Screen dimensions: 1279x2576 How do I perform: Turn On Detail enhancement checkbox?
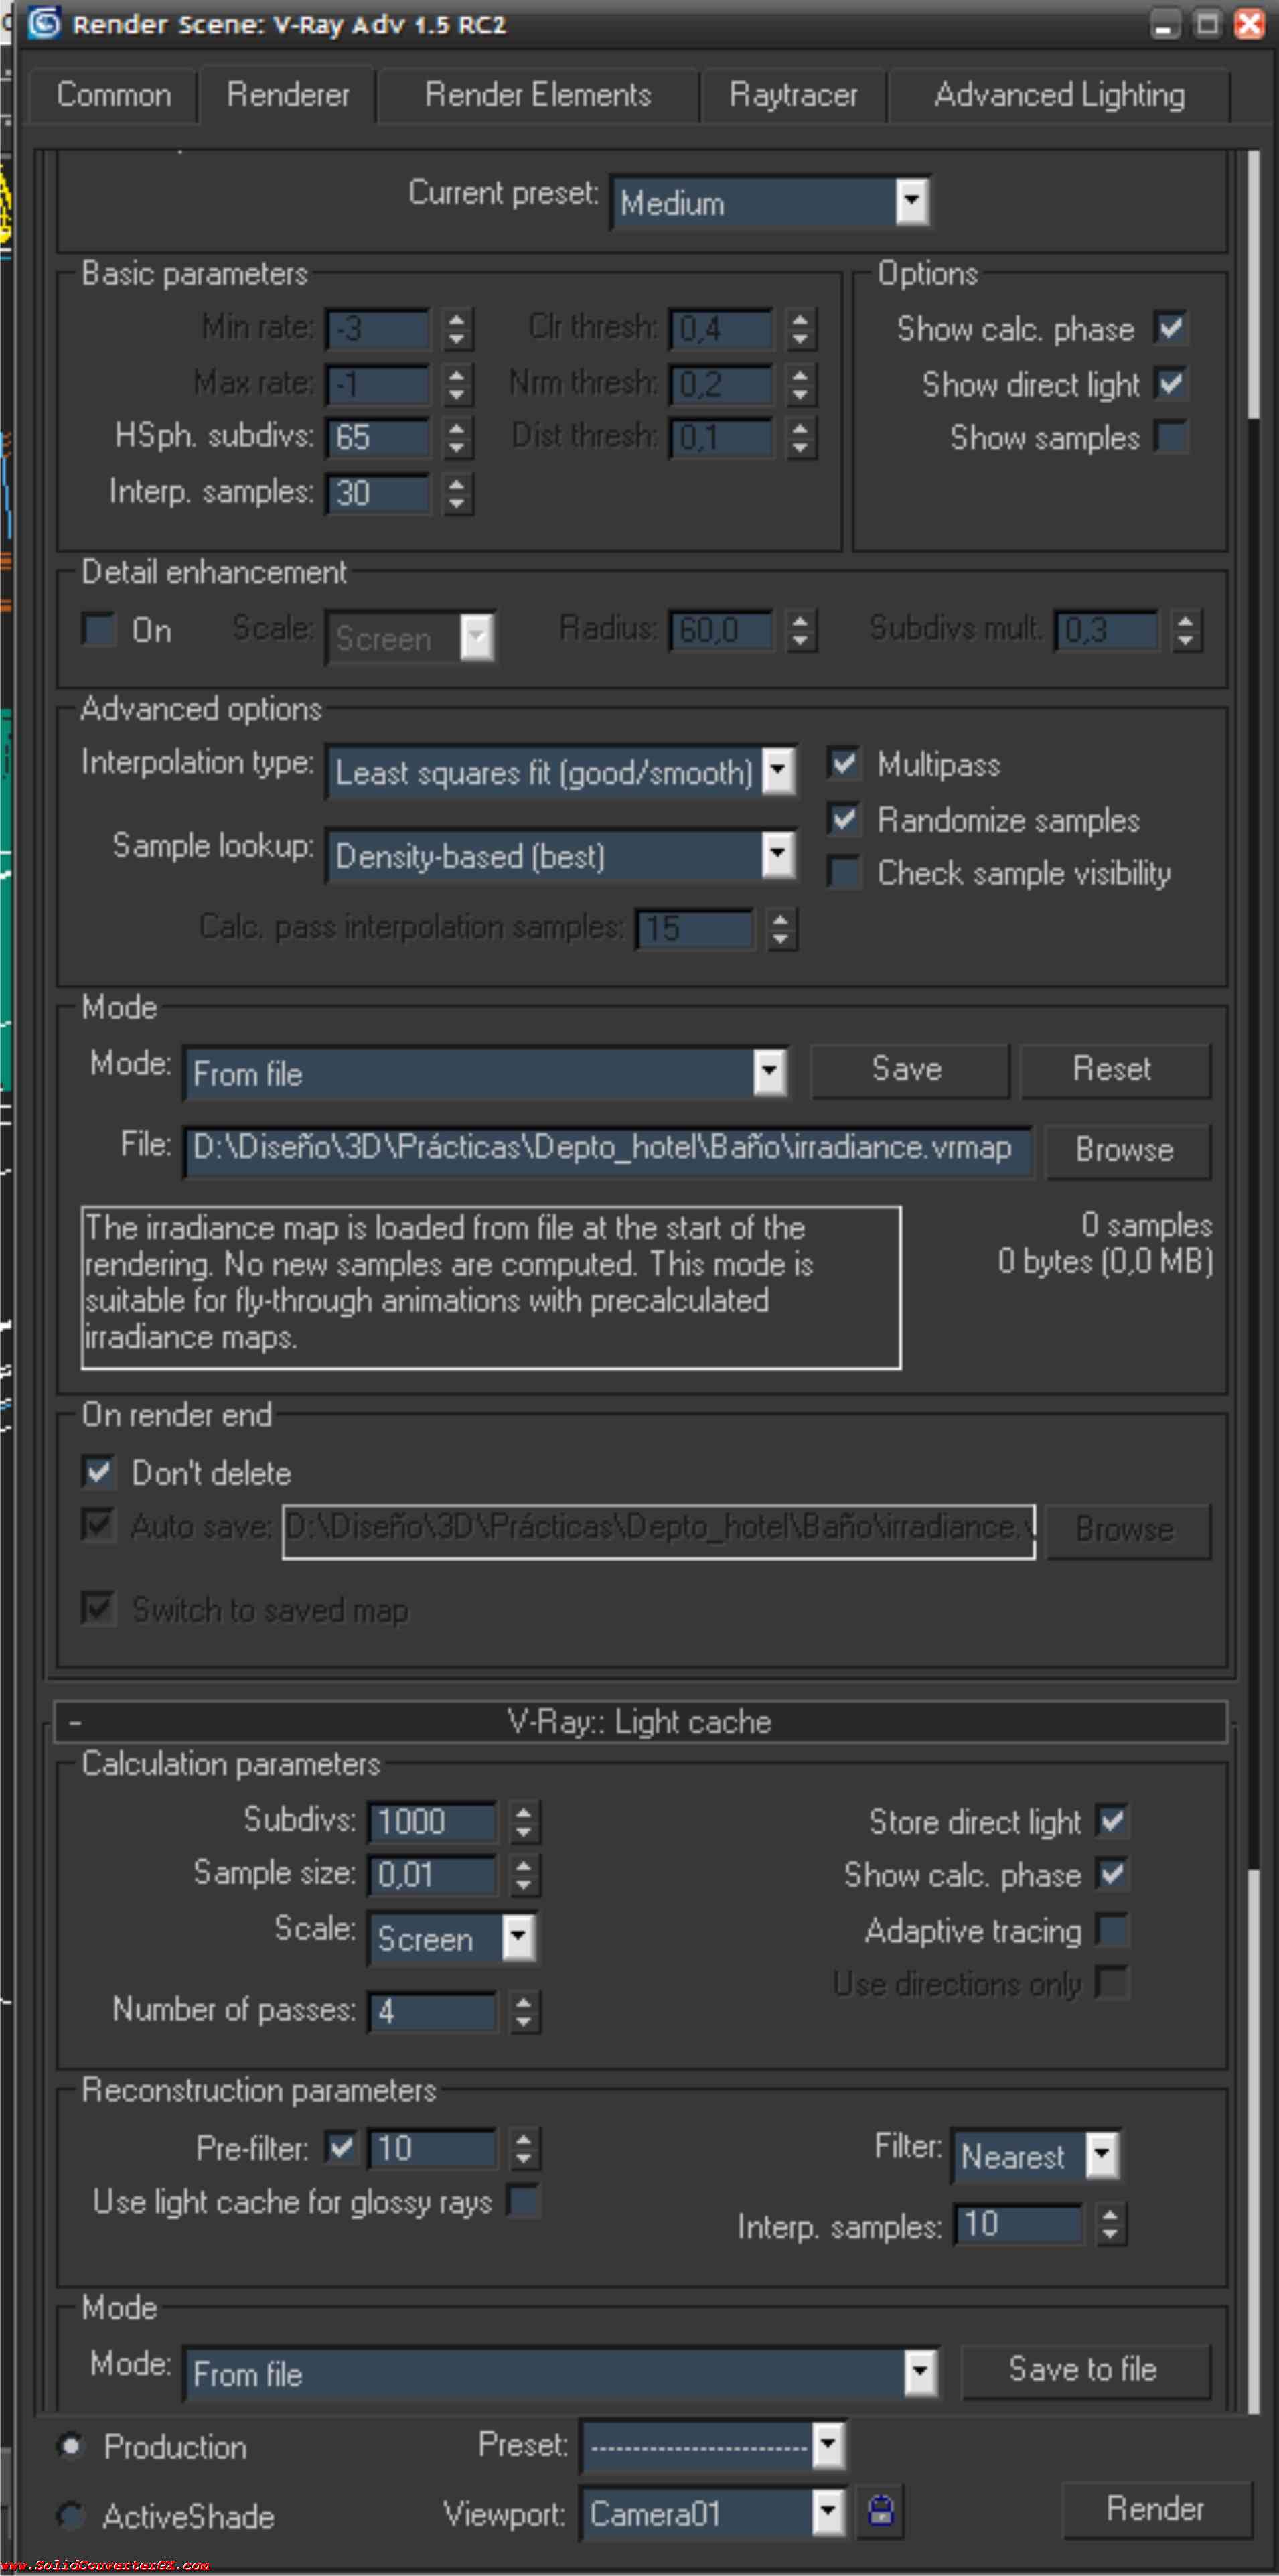point(99,630)
